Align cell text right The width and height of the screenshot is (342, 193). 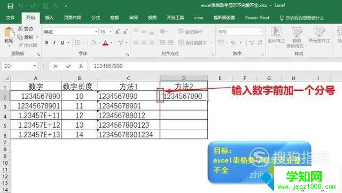pos(152,43)
